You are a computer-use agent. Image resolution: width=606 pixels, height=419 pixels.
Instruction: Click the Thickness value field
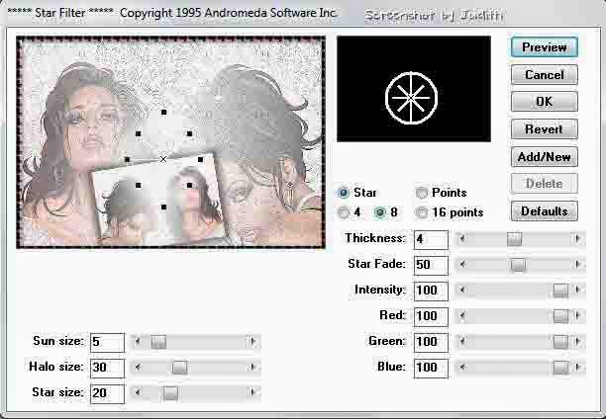click(431, 239)
